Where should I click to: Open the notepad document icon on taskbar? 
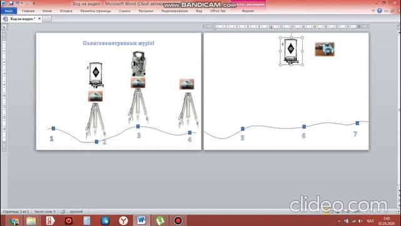pyautogui.click(x=86, y=220)
